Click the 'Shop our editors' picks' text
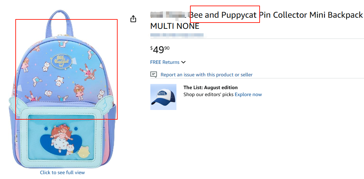Screen dimensions: 364x179 tap(208, 94)
